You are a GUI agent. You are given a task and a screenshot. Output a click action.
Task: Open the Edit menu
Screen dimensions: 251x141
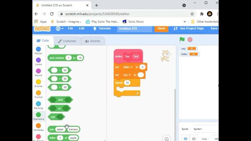[82, 28]
